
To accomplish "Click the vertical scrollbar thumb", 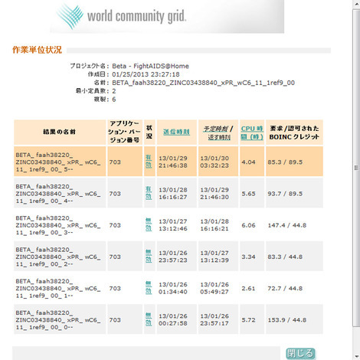I will point(356,168).
